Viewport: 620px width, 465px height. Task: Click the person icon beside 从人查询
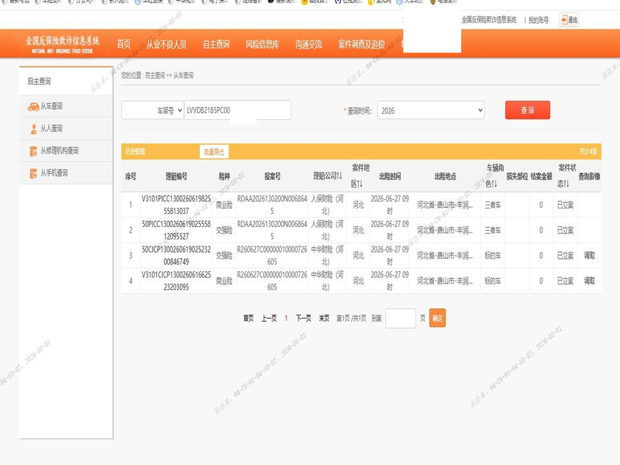tap(33, 129)
